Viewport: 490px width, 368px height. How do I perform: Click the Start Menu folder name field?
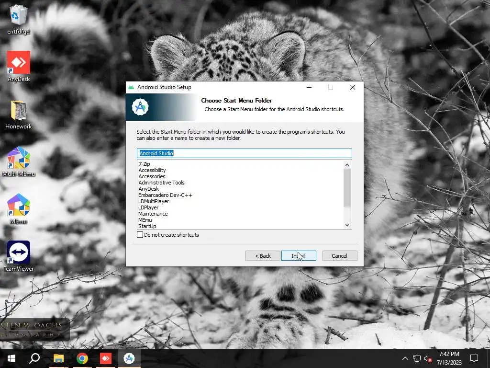[x=245, y=153]
